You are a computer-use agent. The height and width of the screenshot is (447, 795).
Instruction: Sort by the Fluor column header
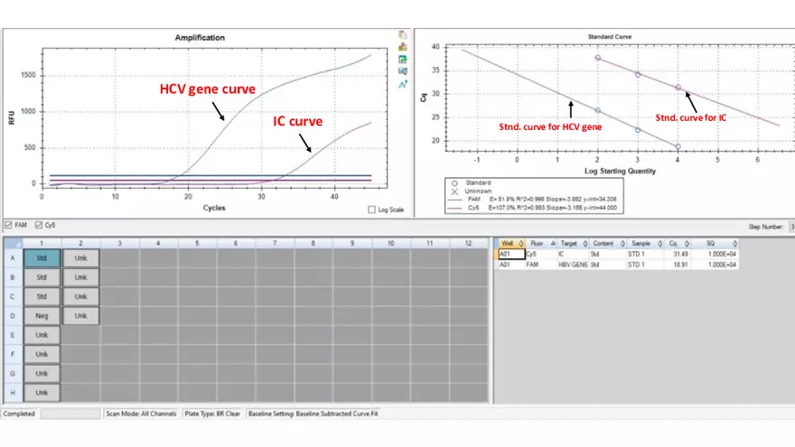(536, 243)
